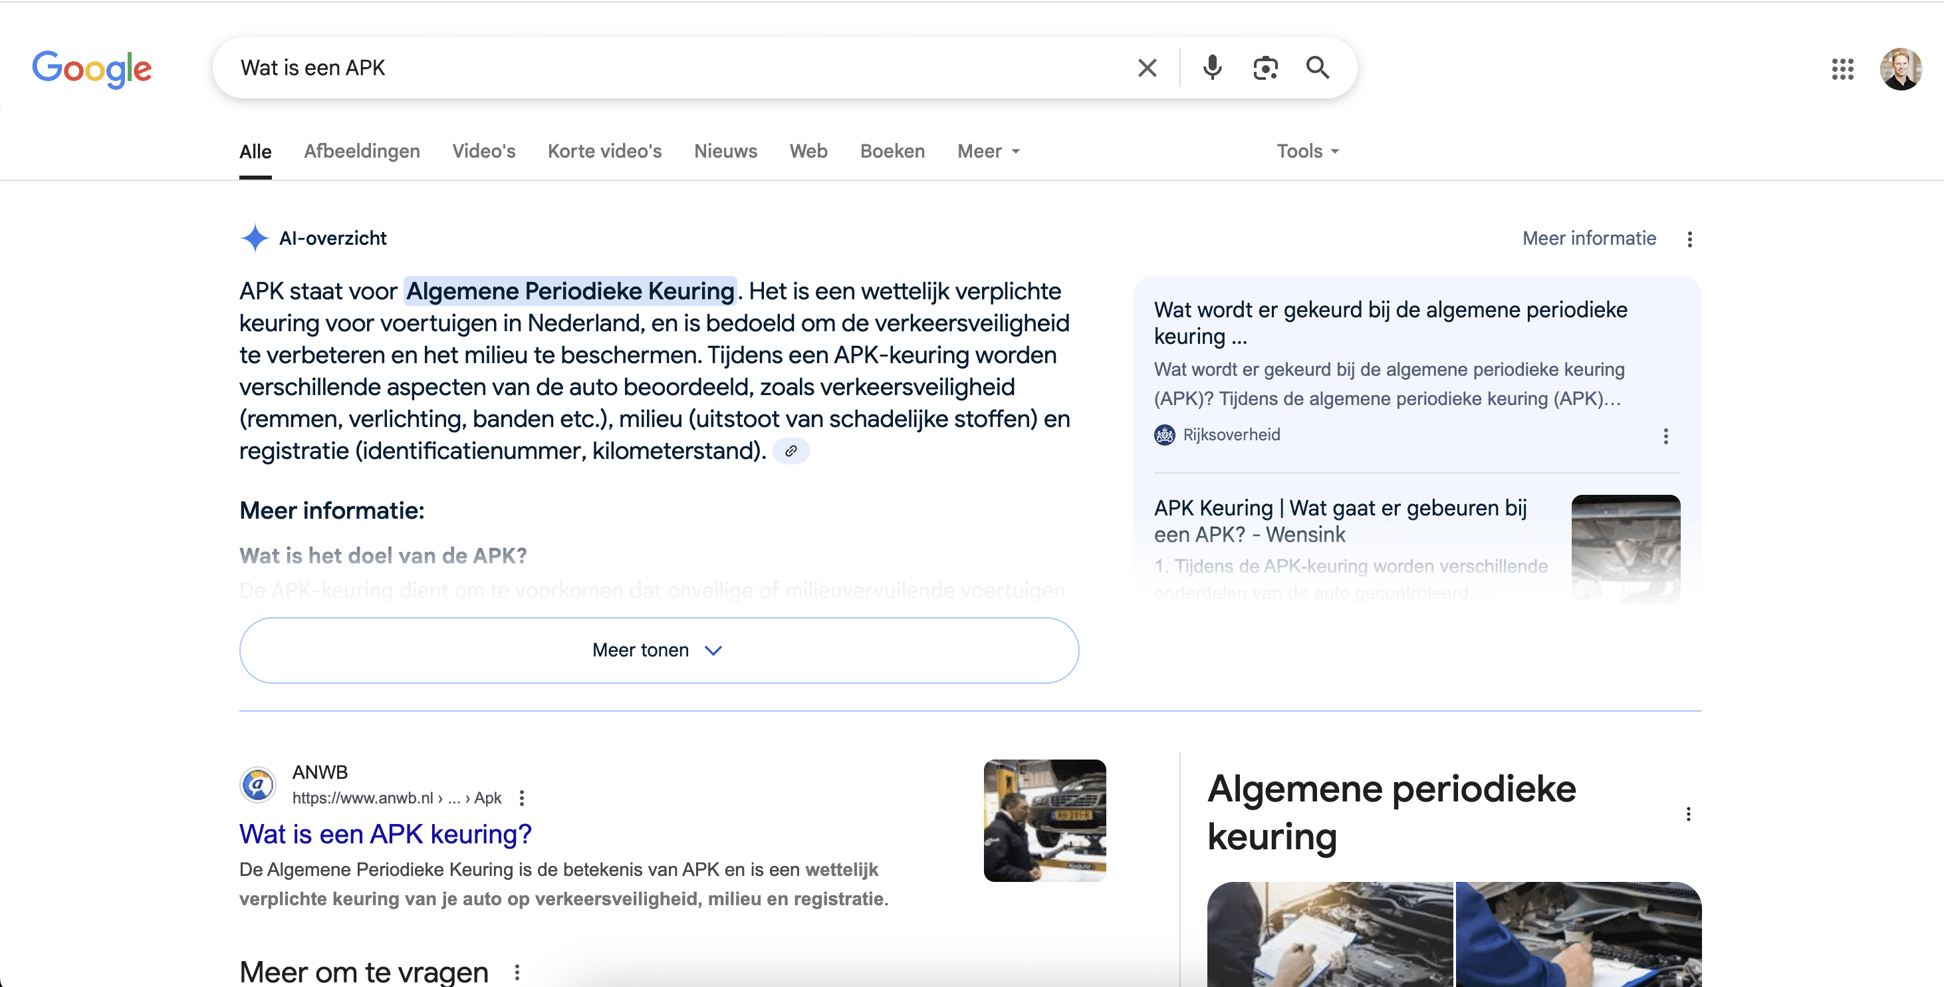The width and height of the screenshot is (1944, 987).
Task: Open the Wat is een APK keuring? link
Action: click(x=385, y=834)
